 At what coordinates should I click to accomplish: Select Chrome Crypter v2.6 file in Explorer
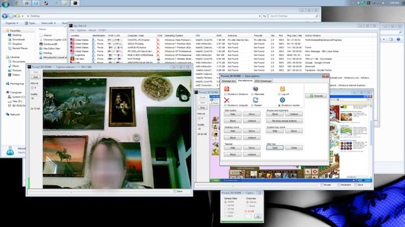point(53,40)
